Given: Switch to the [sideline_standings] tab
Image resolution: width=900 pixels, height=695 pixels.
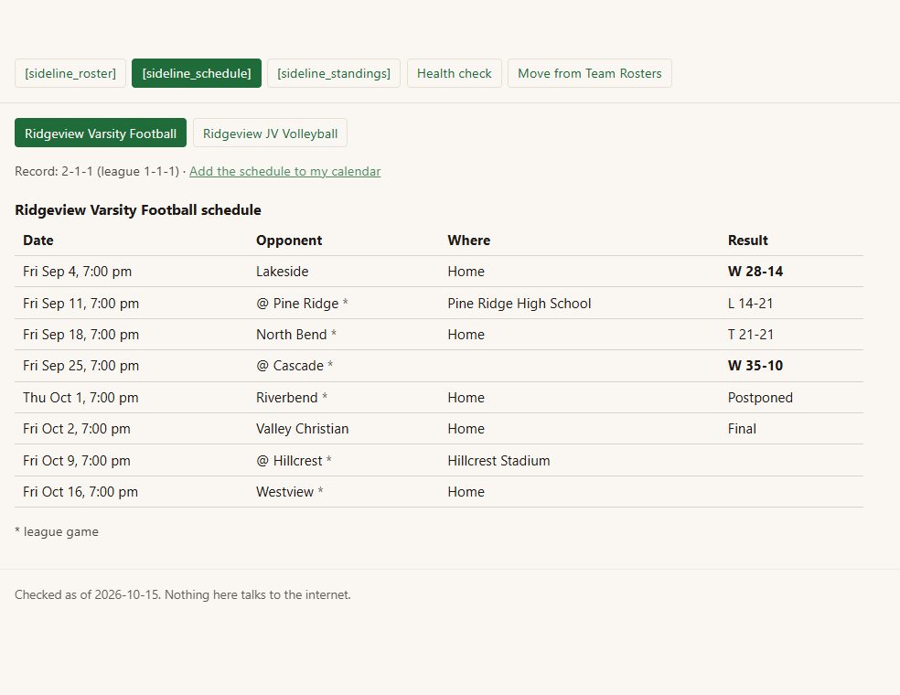Looking at the screenshot, I should point(334,73).
